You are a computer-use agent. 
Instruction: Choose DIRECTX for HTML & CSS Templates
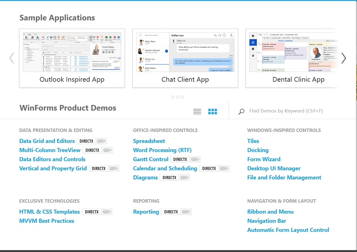pos(92,212)
